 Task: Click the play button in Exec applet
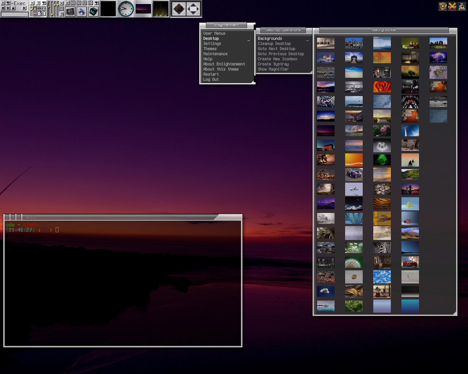24,8
